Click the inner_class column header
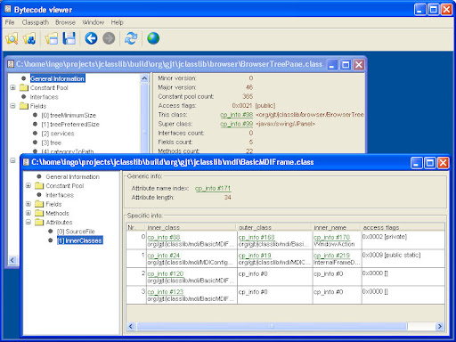The image size is (456, 342). [191, 227]
